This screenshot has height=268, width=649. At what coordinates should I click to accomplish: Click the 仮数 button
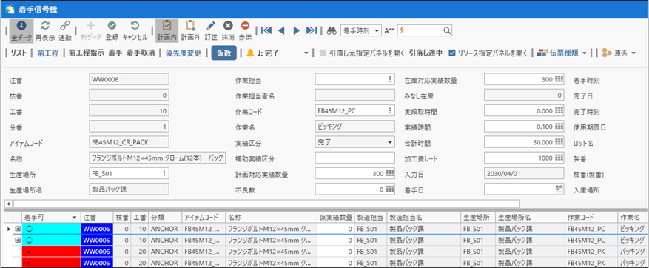tap(224, 53)
